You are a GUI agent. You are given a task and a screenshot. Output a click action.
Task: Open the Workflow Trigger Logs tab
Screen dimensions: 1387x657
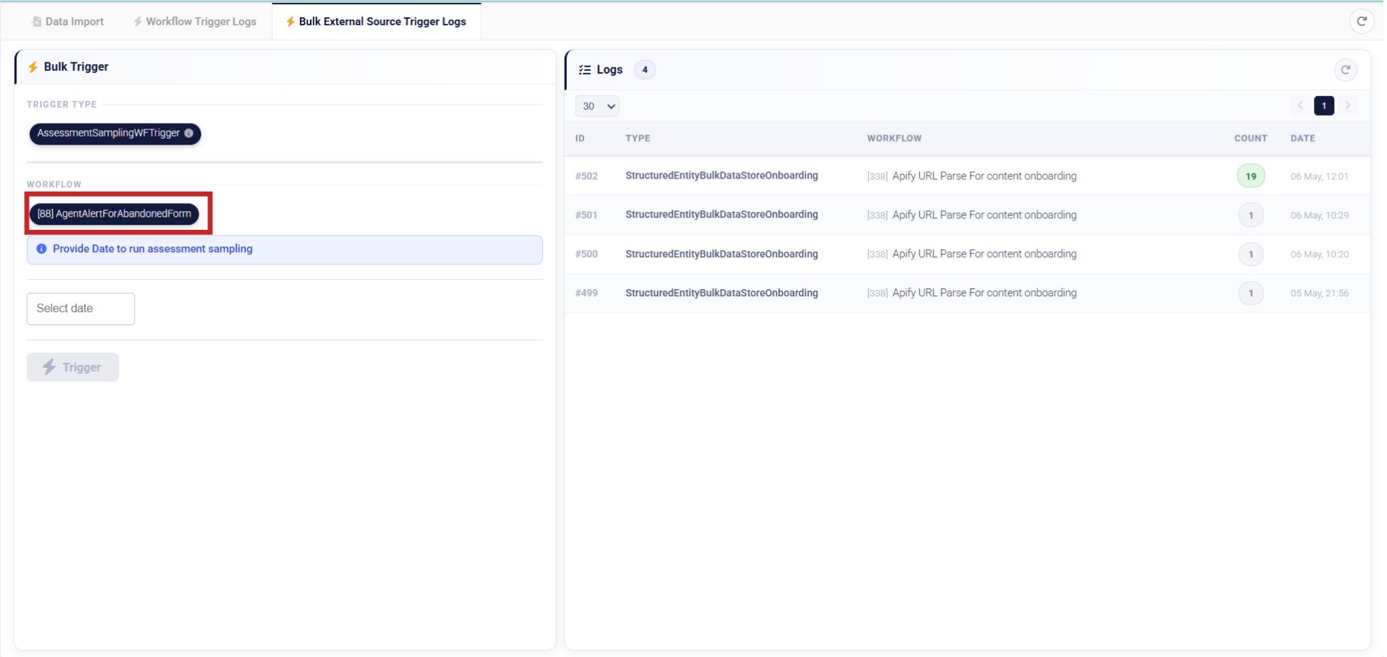tap(194, 22)
